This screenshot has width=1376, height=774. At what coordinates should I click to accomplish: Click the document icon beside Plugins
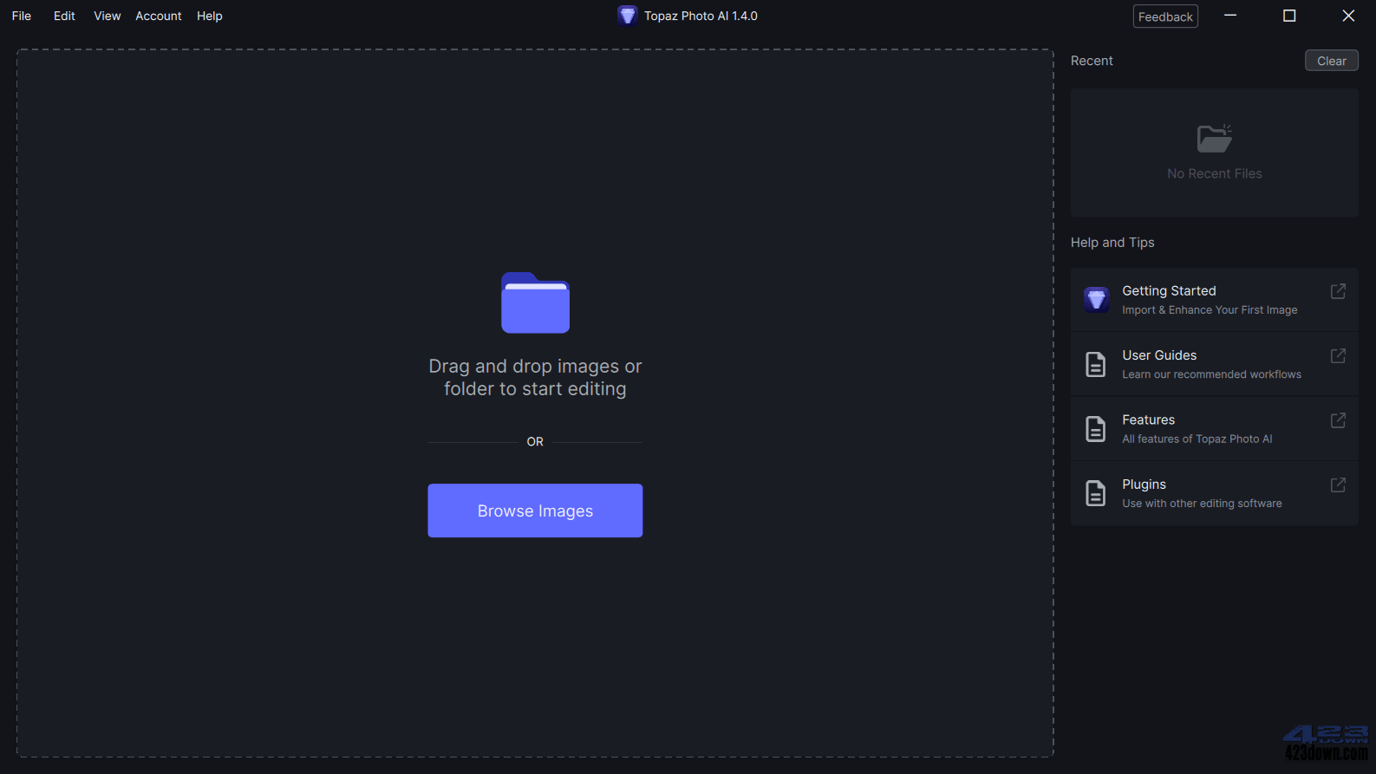(x=1096, y=493)
